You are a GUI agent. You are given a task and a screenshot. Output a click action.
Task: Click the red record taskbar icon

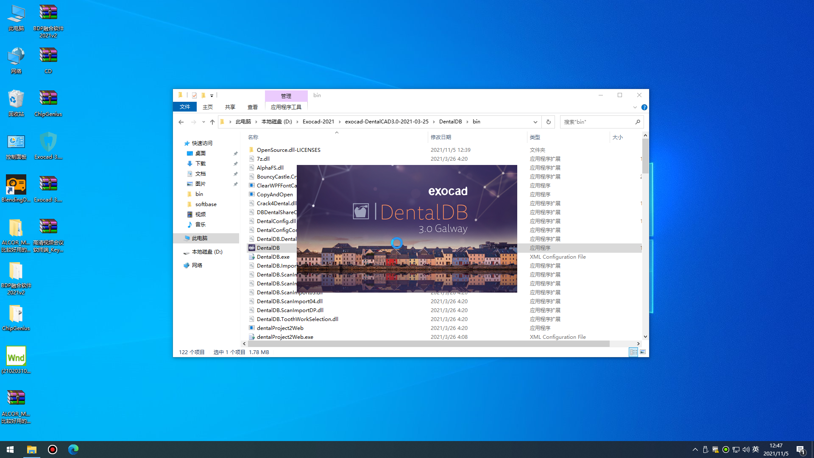(x=53, y=450)
